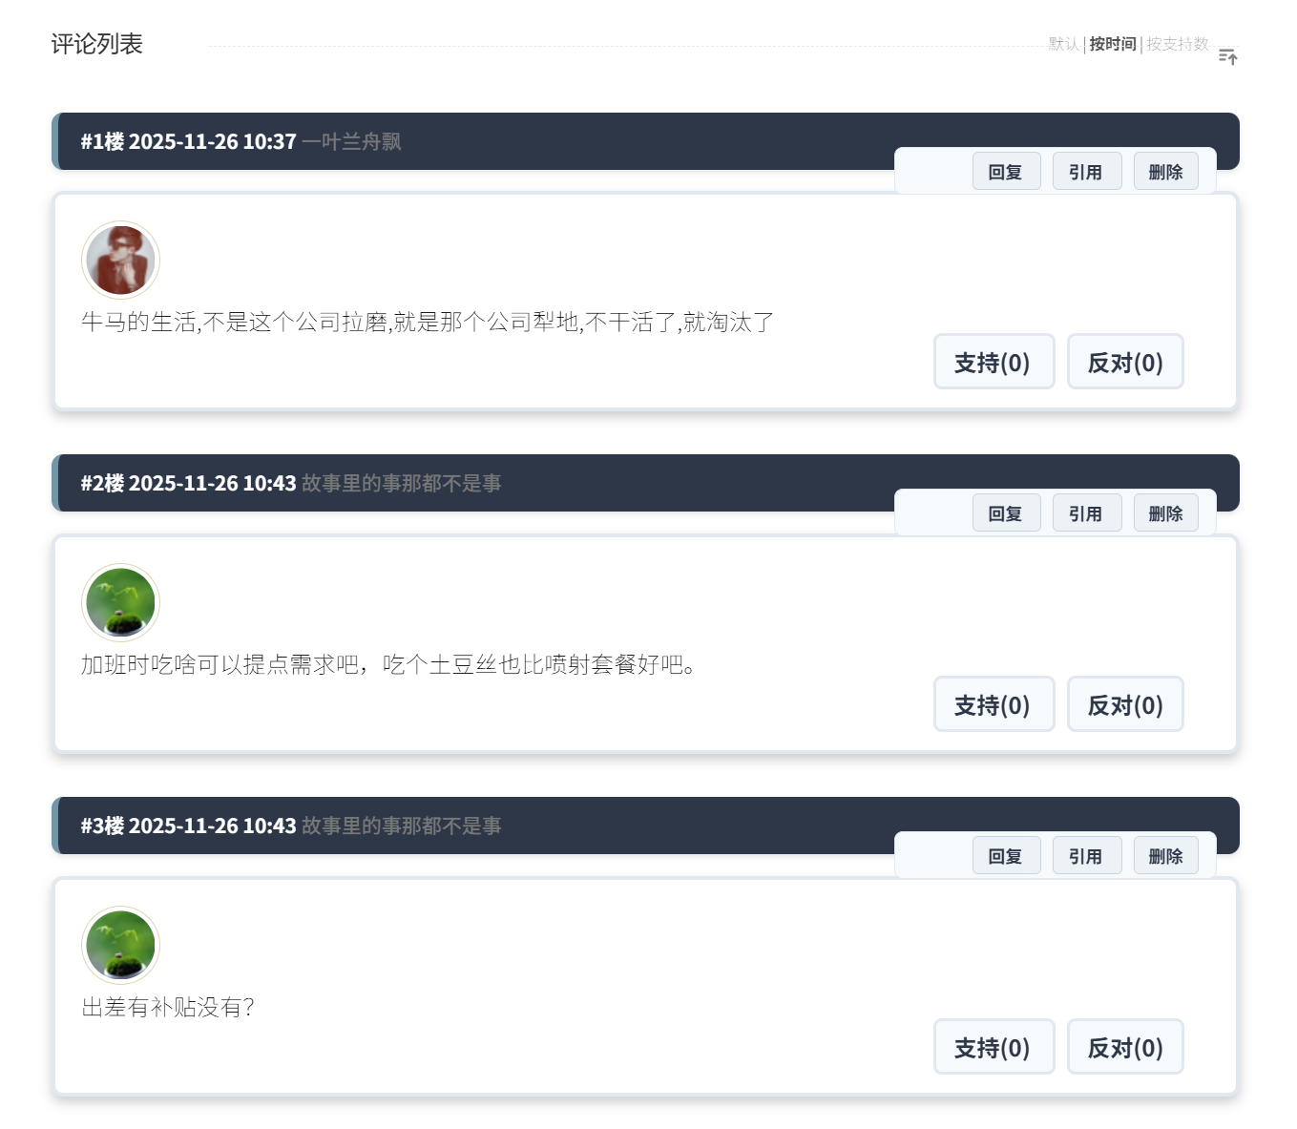This screenshot has height=1129, width=1297.
Task: Click the sort order icon at top right
Action: (1227, 57)
